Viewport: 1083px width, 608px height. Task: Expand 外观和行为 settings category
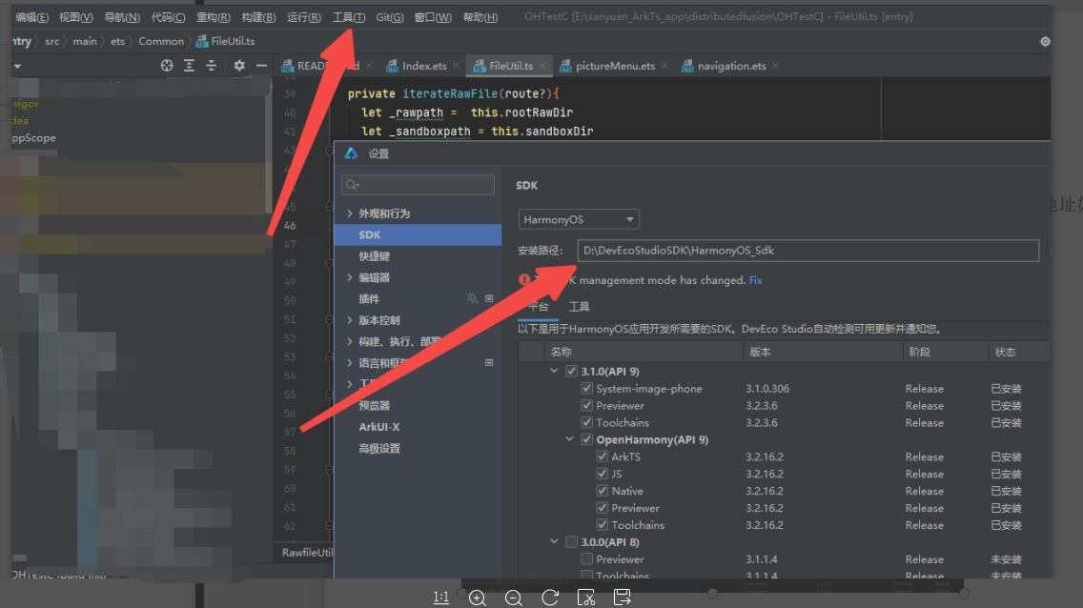click(350, 213)
